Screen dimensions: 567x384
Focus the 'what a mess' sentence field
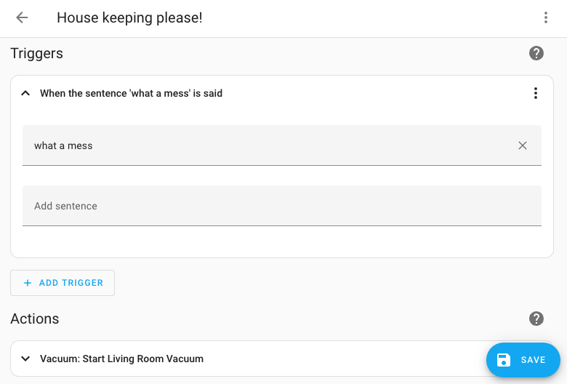(x=262, y=145)
